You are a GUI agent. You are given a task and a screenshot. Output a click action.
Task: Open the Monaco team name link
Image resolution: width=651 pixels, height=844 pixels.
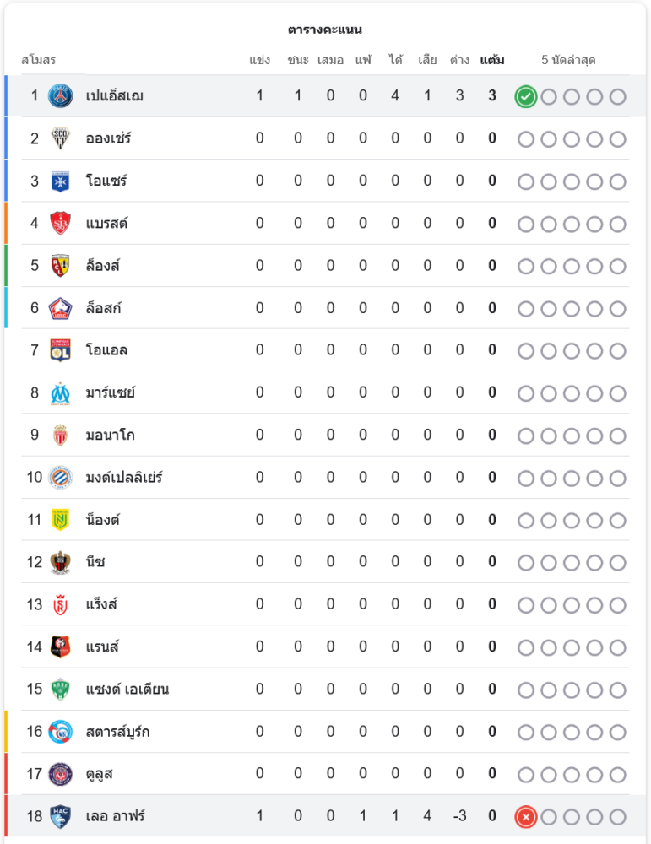pyautogui.click(x=111, y=435)
